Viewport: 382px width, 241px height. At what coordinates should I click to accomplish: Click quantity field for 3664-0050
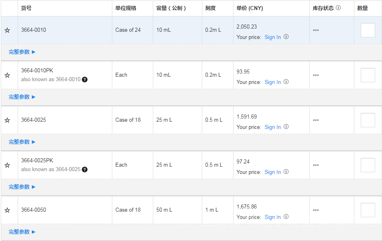(368, 210)
